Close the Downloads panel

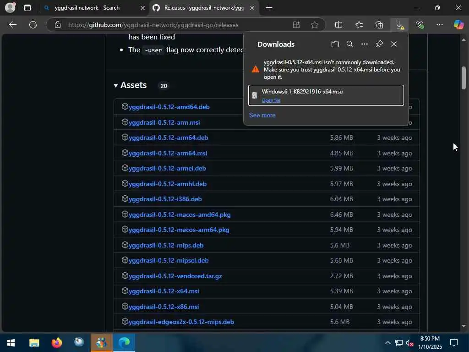tap(394, 44)
